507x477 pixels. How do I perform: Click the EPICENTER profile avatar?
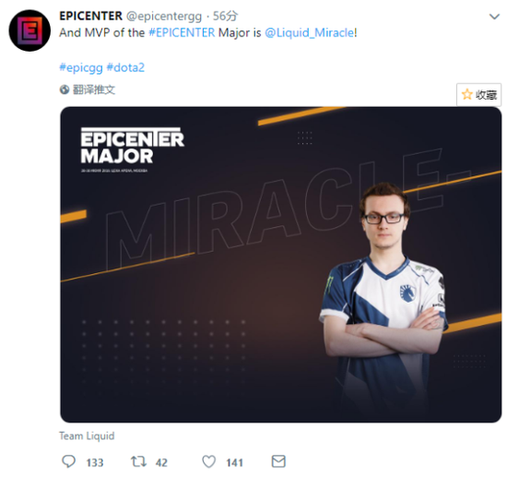point(29,30)
